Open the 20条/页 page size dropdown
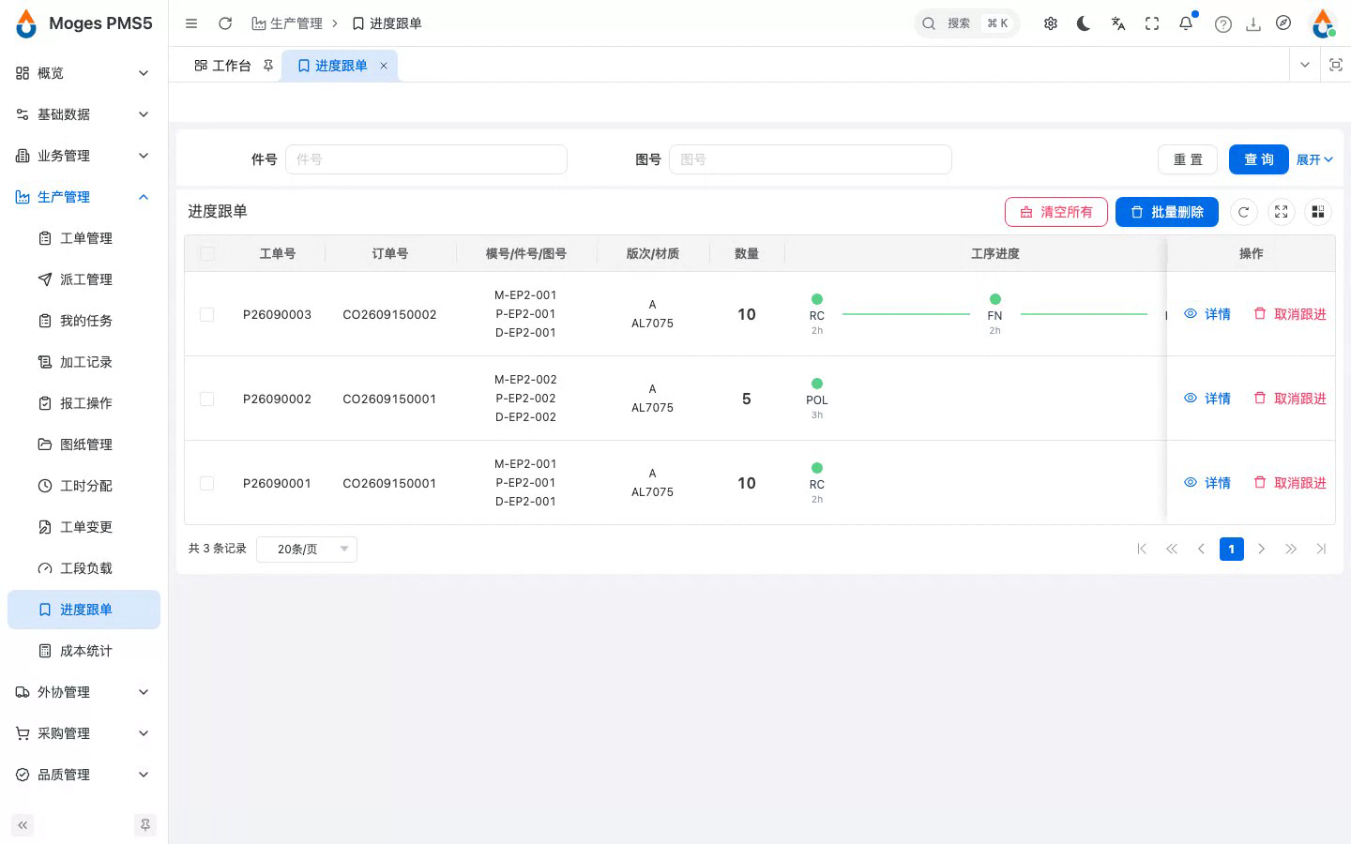 307,549
